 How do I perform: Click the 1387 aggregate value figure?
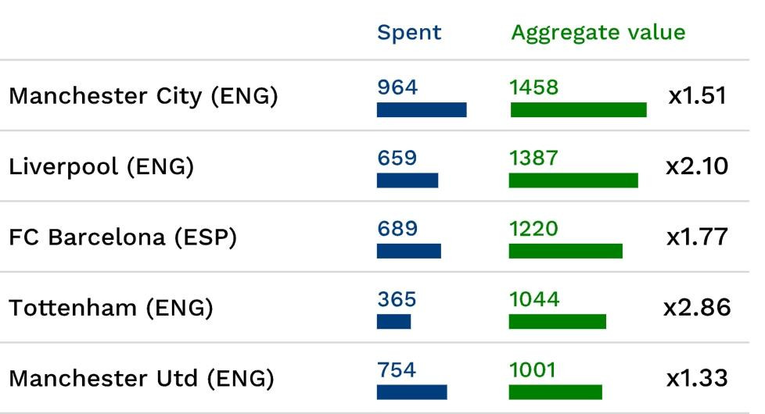point(533,158)
